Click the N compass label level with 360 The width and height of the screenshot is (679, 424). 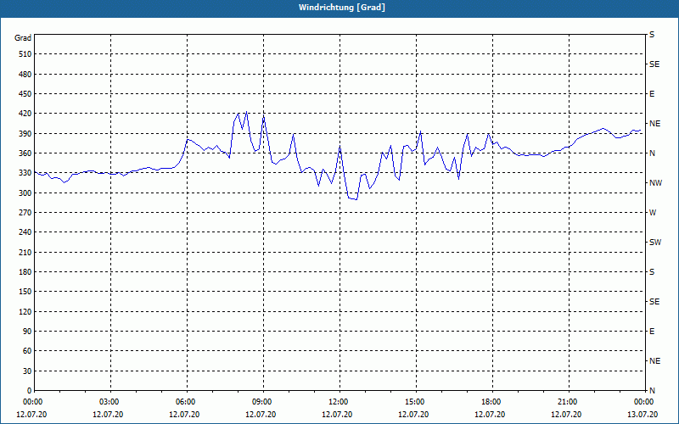point(652,153)
